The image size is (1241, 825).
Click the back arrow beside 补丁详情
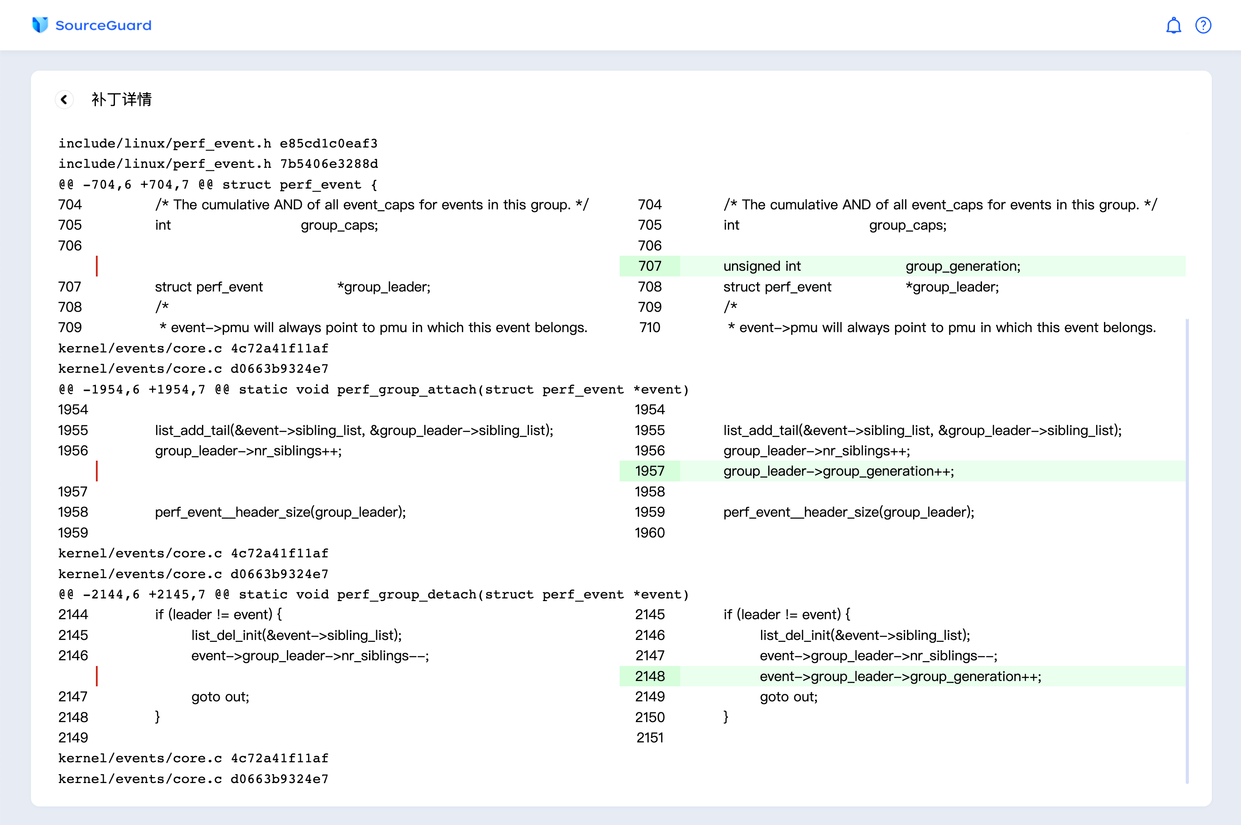coord(64,99)
